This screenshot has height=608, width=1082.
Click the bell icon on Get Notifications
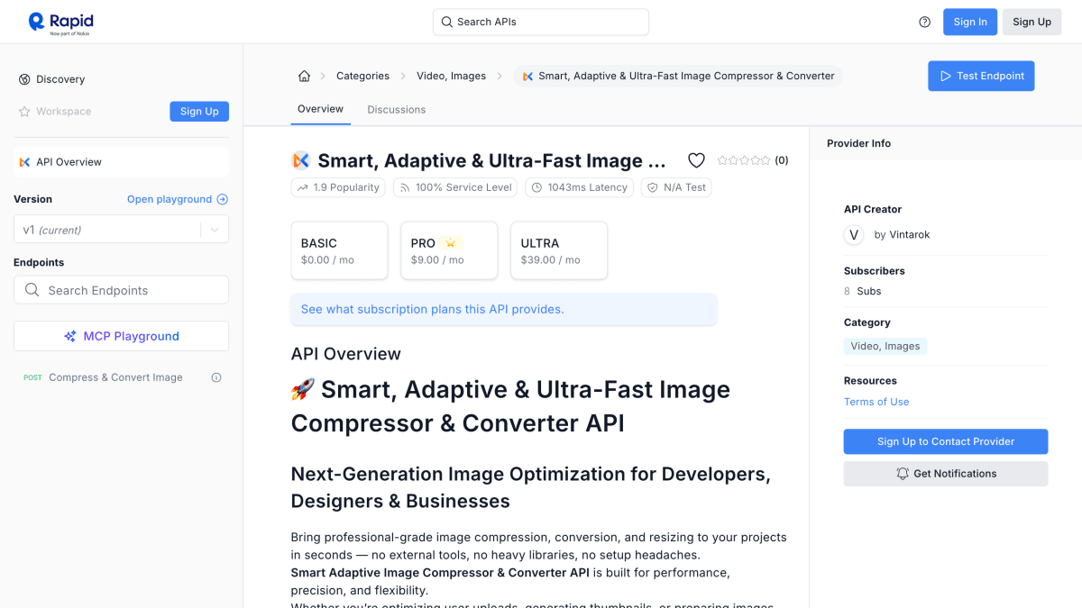(x=903, y=474)
